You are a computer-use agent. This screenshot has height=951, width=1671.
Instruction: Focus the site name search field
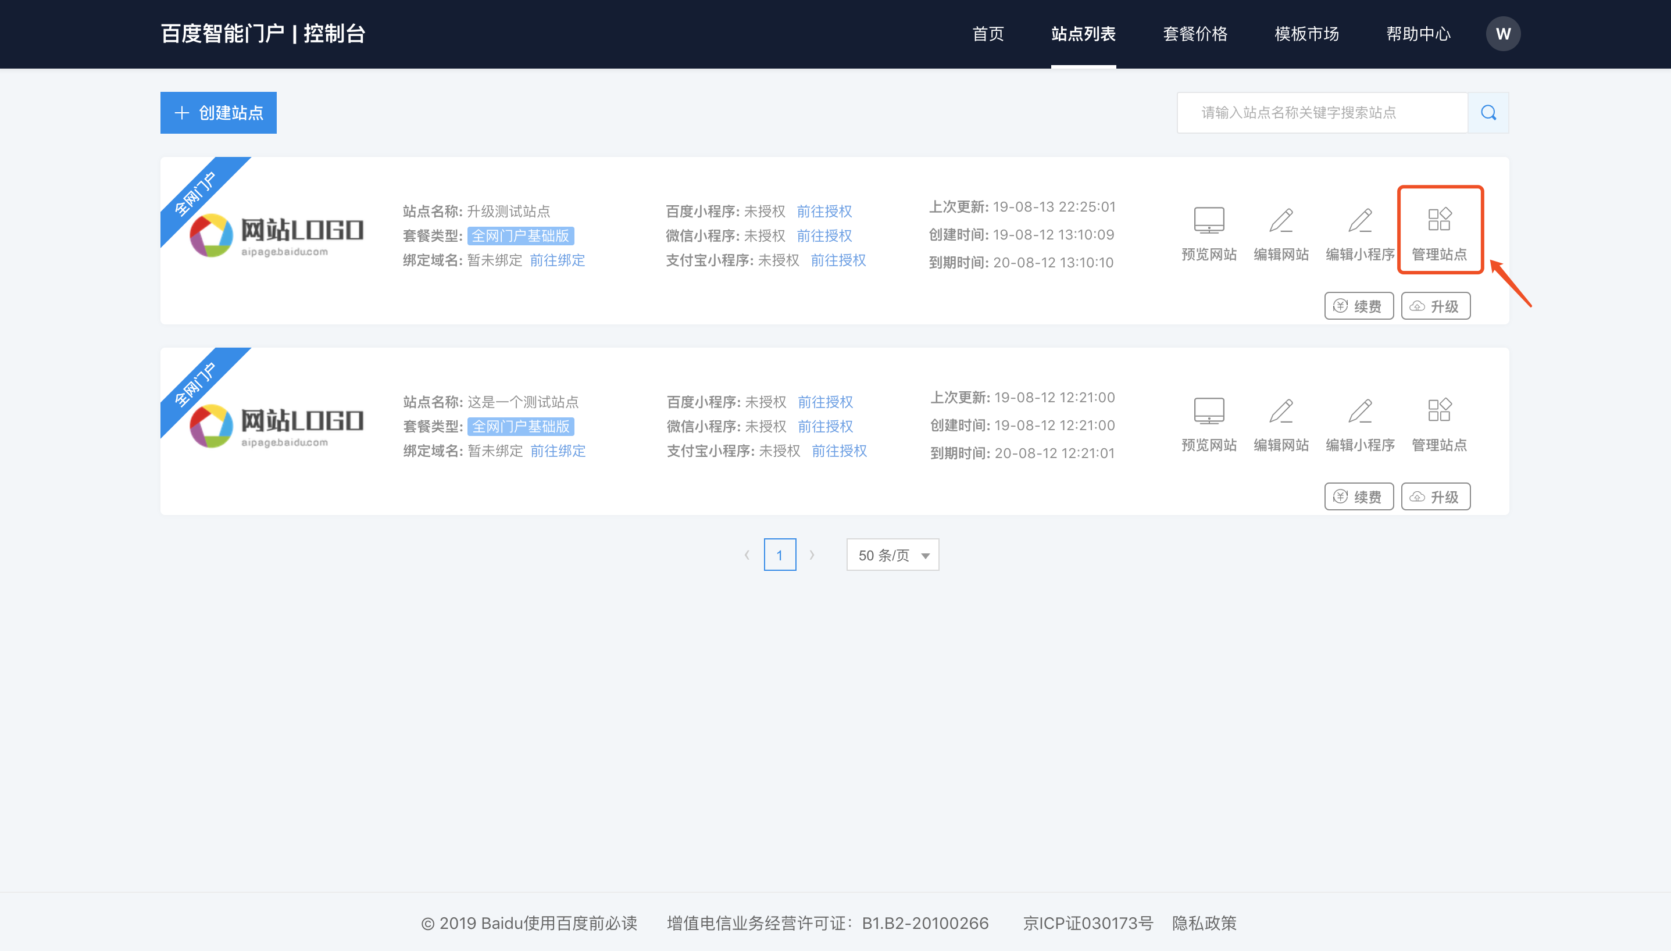(1322, 112)
